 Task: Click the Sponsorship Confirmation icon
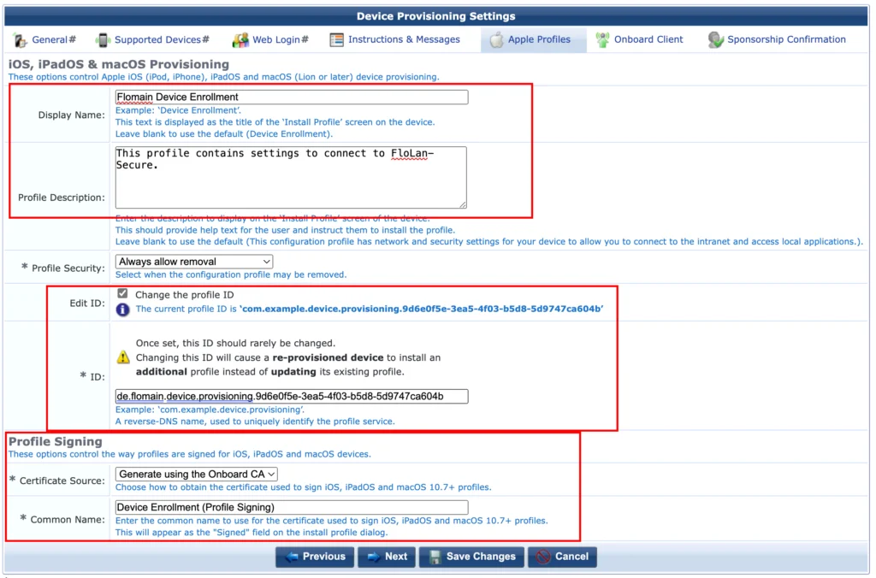[x=716, y=40]
